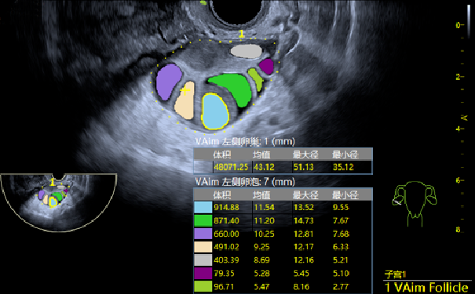Image resolution: width=475 pixels, height=294 pixels.
Task: Select the beige follicle with cross marker
Action: click(185, 100)
